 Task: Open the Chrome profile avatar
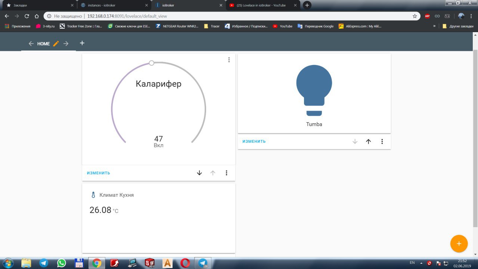(461, 16)
